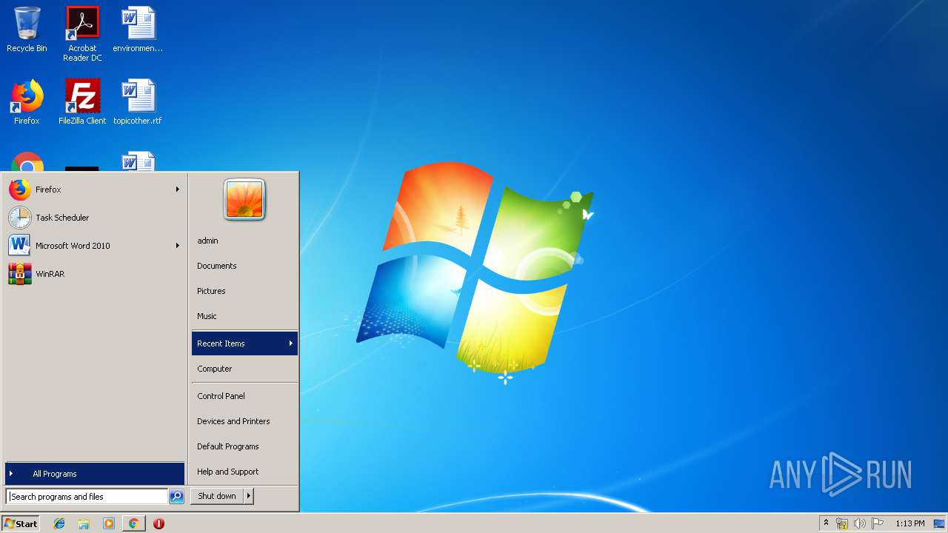Open Pictures library

244,291
